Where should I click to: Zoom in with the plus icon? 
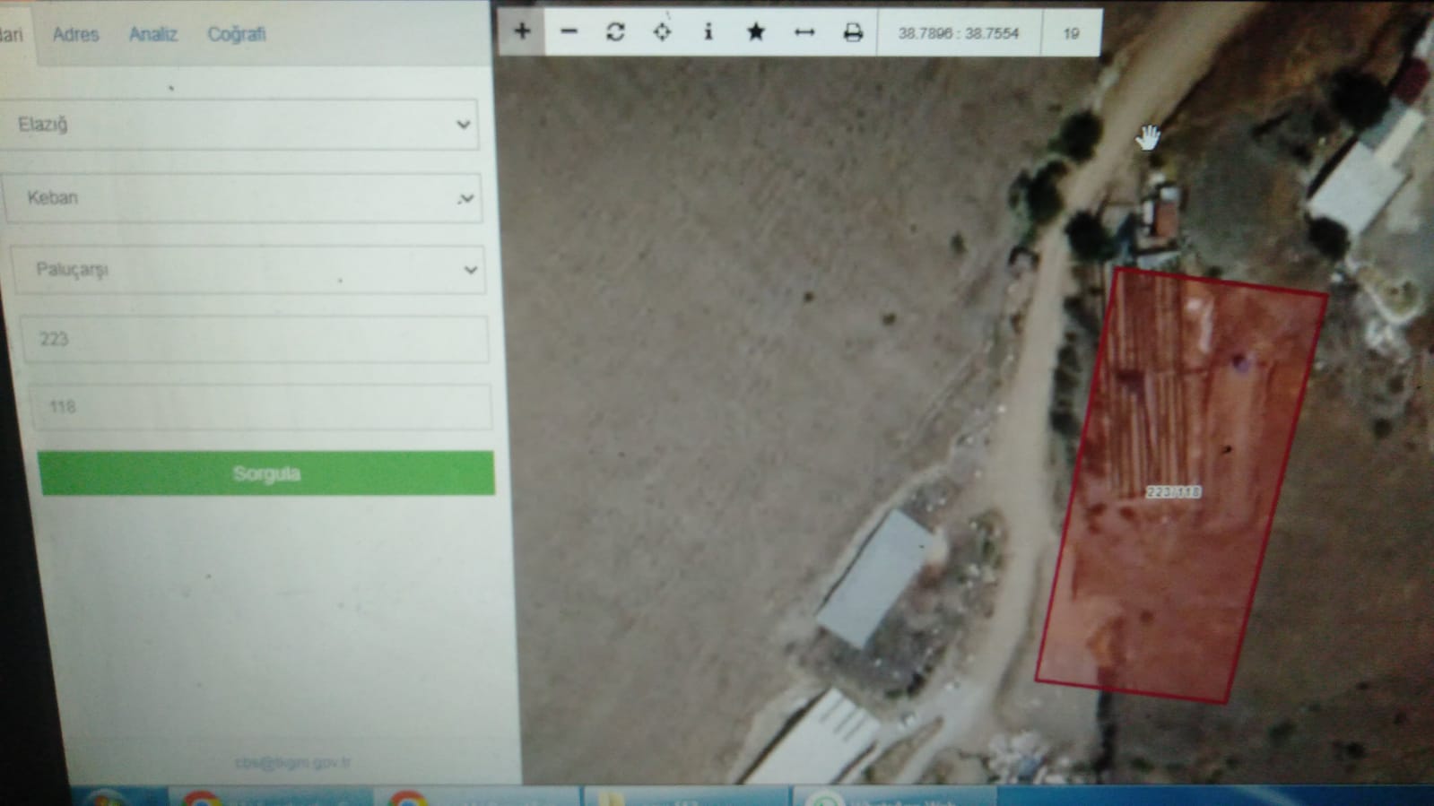pyautogui.click(x=522, y=32)
